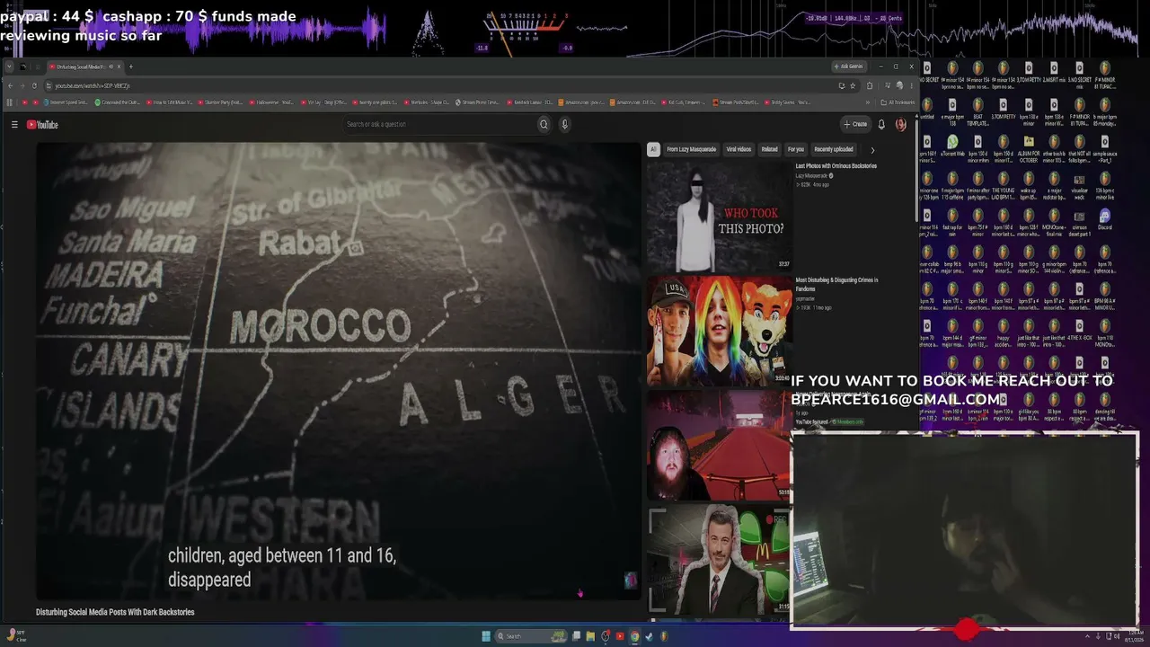Click the Ask Gemini button
This screenshot has height=647, width=1150.
[x=848, y=66]
